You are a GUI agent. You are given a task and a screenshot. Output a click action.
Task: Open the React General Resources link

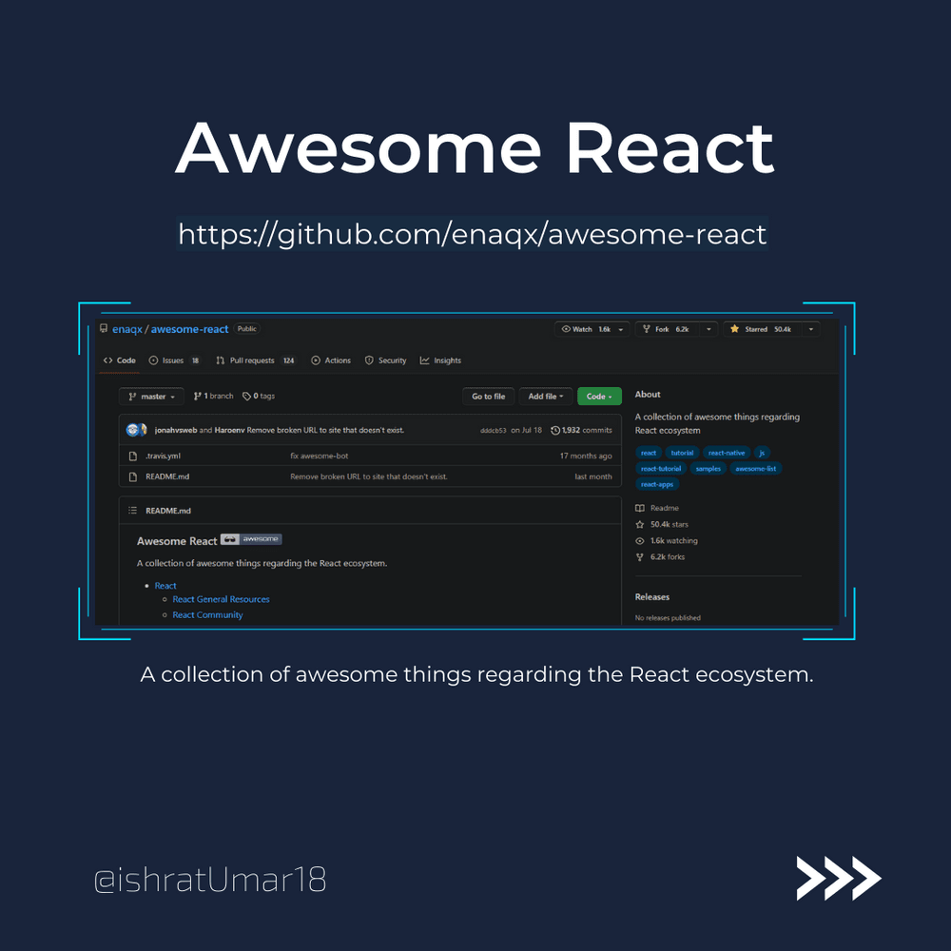pos(221,599)
